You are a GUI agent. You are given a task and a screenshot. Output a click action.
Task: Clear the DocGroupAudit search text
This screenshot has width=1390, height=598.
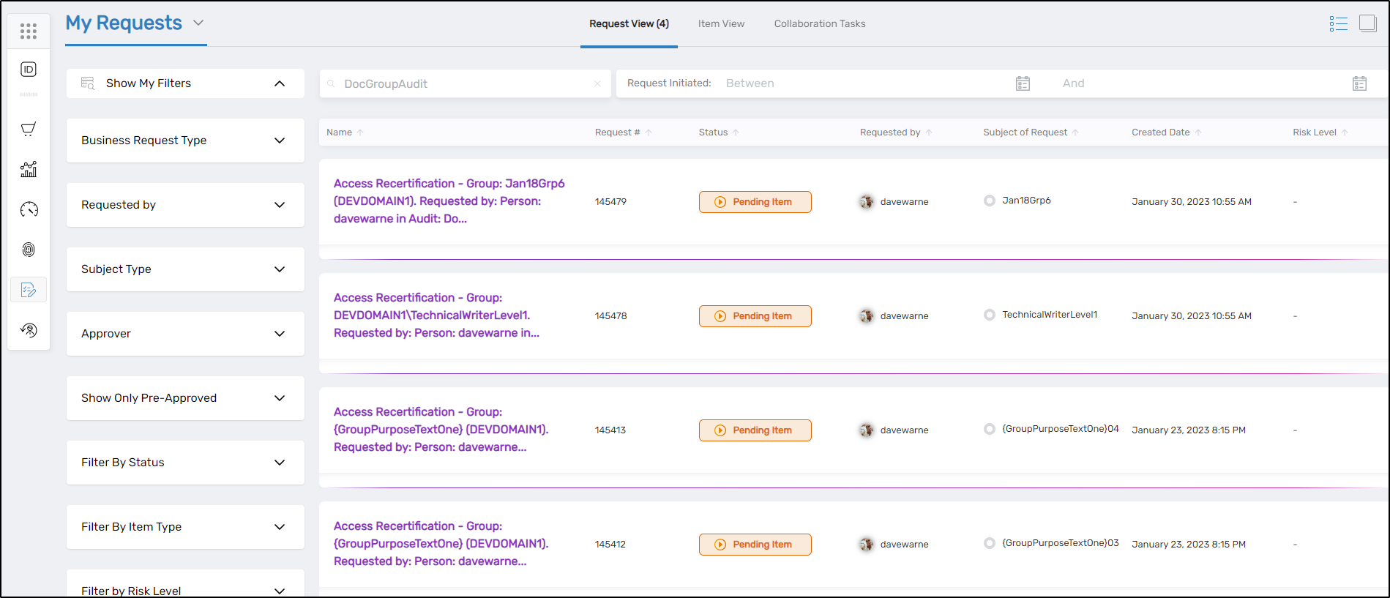click(x=597, y=83)
